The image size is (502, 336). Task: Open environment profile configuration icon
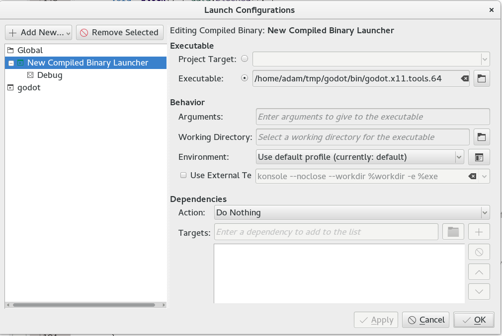(479, 157)
